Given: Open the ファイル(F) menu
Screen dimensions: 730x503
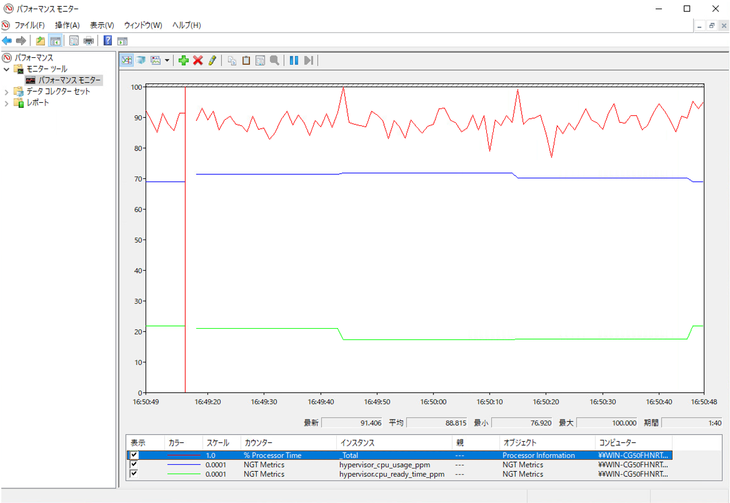Looking at the screenshot, I should pos(30,26).
